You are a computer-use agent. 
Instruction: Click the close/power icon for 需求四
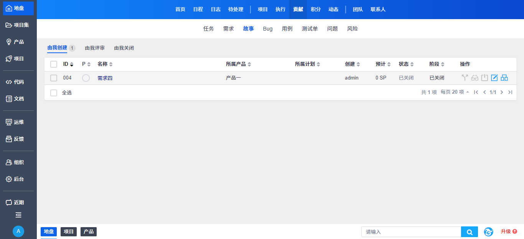[x=485, y=78]
